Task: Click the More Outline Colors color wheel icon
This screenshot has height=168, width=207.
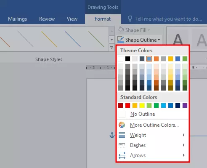Action: pos(122,125)
